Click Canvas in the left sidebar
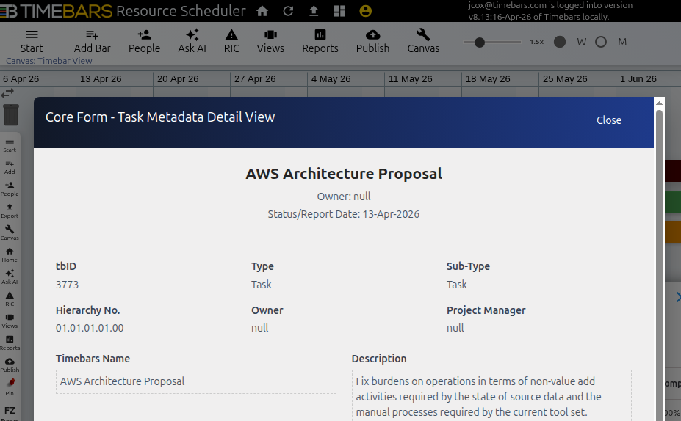 pos(10,233)
